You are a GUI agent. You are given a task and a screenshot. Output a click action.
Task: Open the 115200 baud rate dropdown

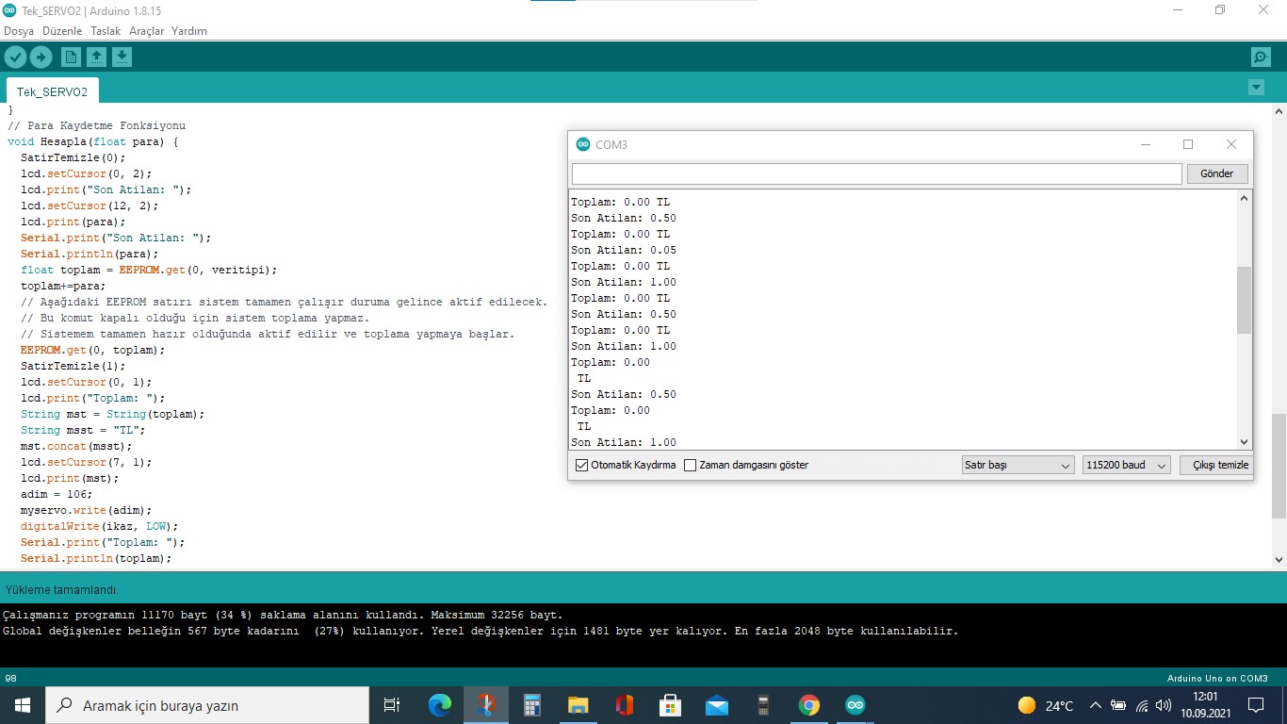pos(1126,465)
